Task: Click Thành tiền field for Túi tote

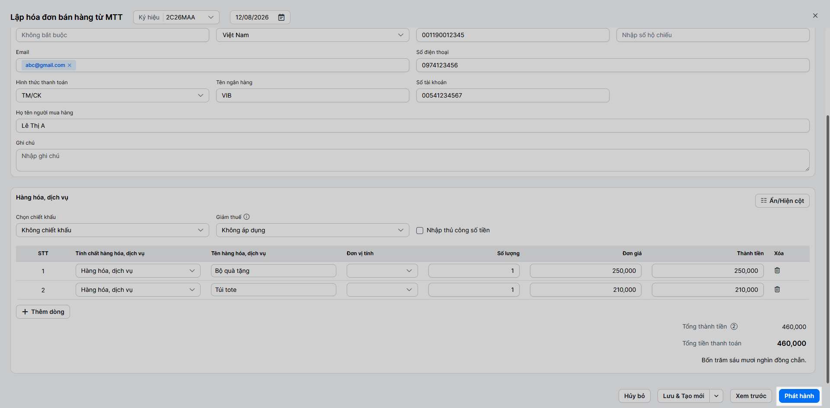Action: (x=708, y=290)
